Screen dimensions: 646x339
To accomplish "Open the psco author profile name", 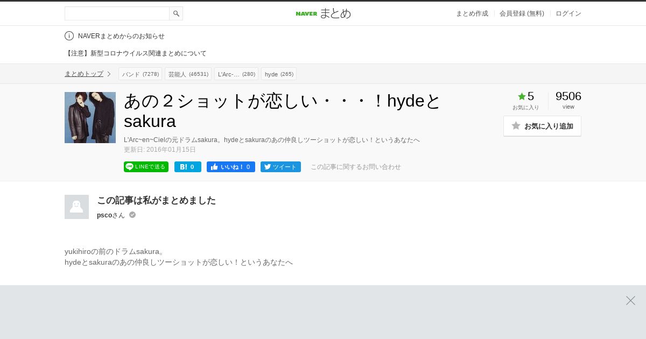I will (x=111, y=215).
